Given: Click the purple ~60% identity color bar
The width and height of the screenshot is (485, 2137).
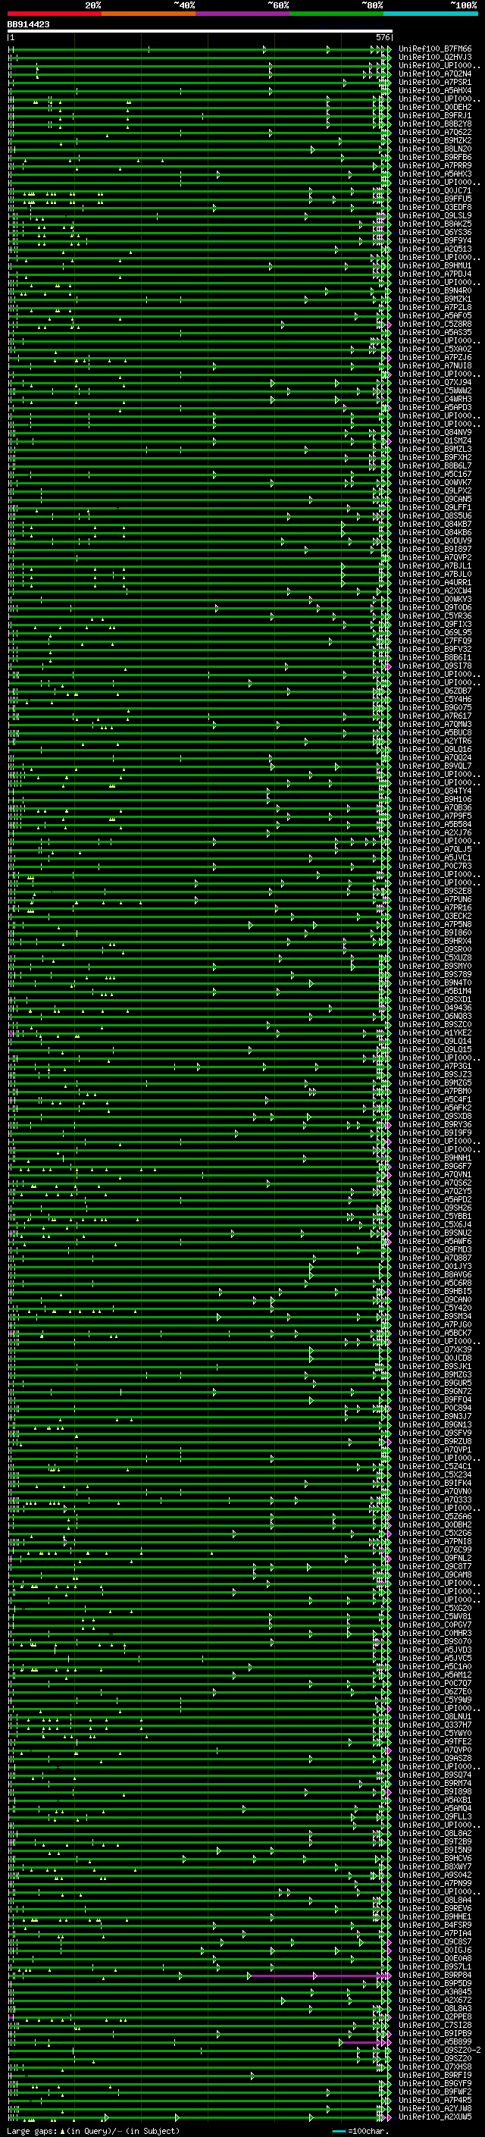Looking at the screenshot, I should coord(243,14).
